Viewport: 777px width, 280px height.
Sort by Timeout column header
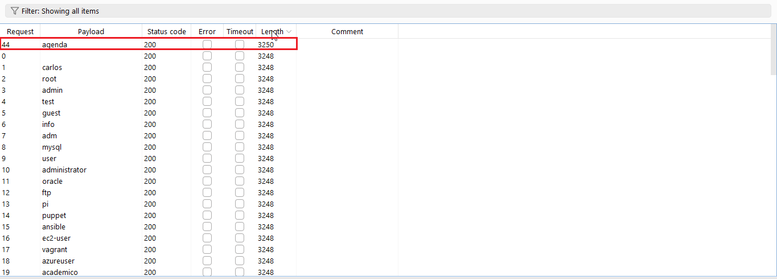click(240, 31)
